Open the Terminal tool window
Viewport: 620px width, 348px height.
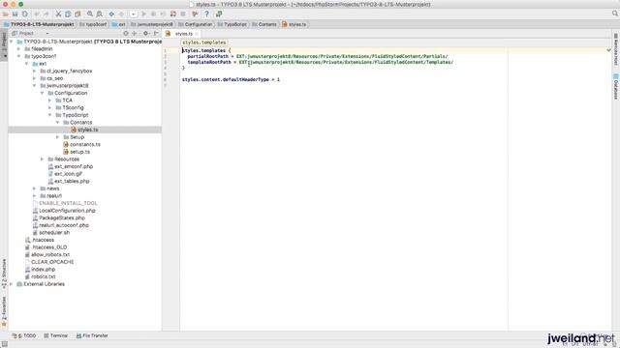click(55, 335)
